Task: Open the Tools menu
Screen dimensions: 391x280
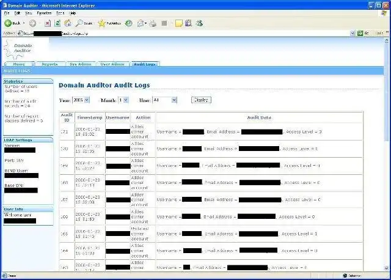Action: click(x=60, y=13)
